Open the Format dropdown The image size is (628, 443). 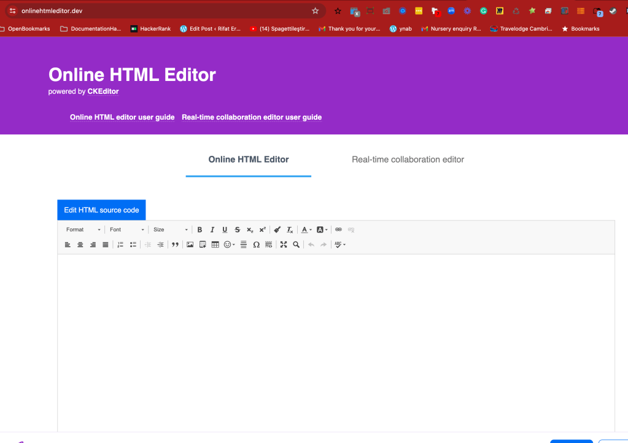click(83, 229)
